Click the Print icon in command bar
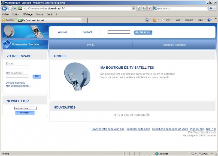218x156 pixels. click(168, 20)
